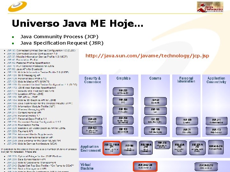Open JSR 232 Mobile Operational Management link
The width and height of the screenshot is (230, 172).
(31, 162)
